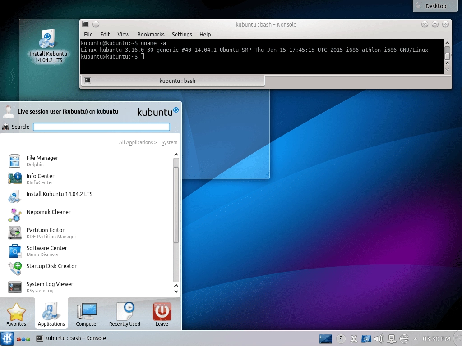Launch Info Center from the System list
Screen dimensions: 462x346
pyautogui.click(x=88, y=179)
